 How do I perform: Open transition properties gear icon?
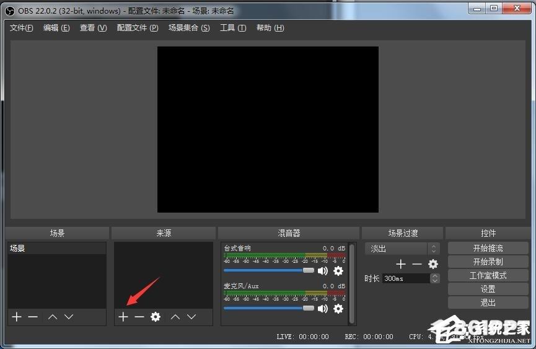pyautogui.click(x=433, y=264)
